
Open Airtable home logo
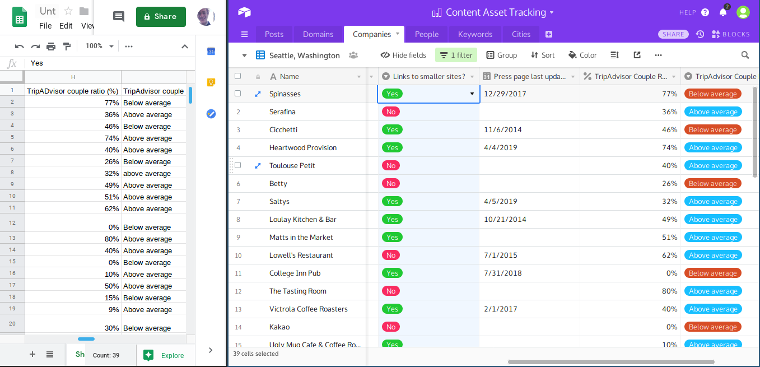[x=244, y=12]
